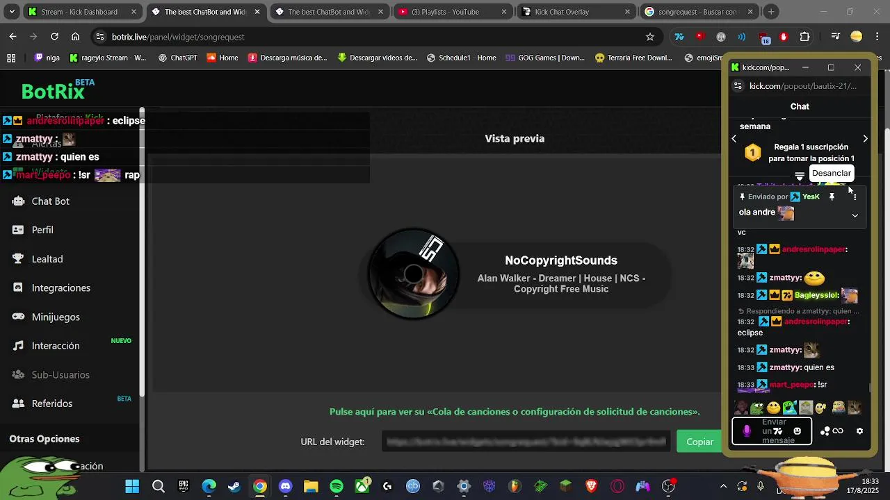Open the apps grid in bookmarks bar
This screenshot has width=890, height=500.
(x=11, y=58)
